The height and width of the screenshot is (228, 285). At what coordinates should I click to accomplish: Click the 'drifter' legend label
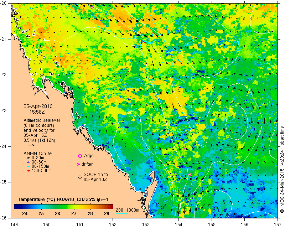pos(87,164)
